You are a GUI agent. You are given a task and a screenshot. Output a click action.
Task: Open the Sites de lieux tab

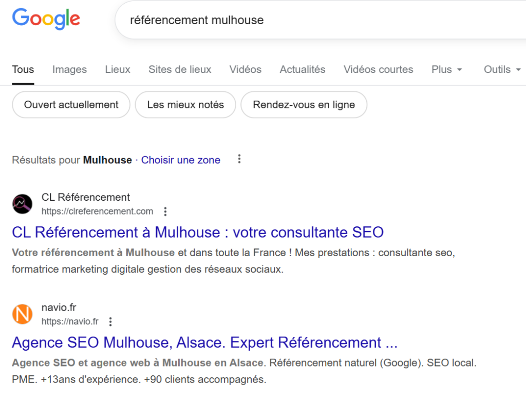tap(180, 69)
